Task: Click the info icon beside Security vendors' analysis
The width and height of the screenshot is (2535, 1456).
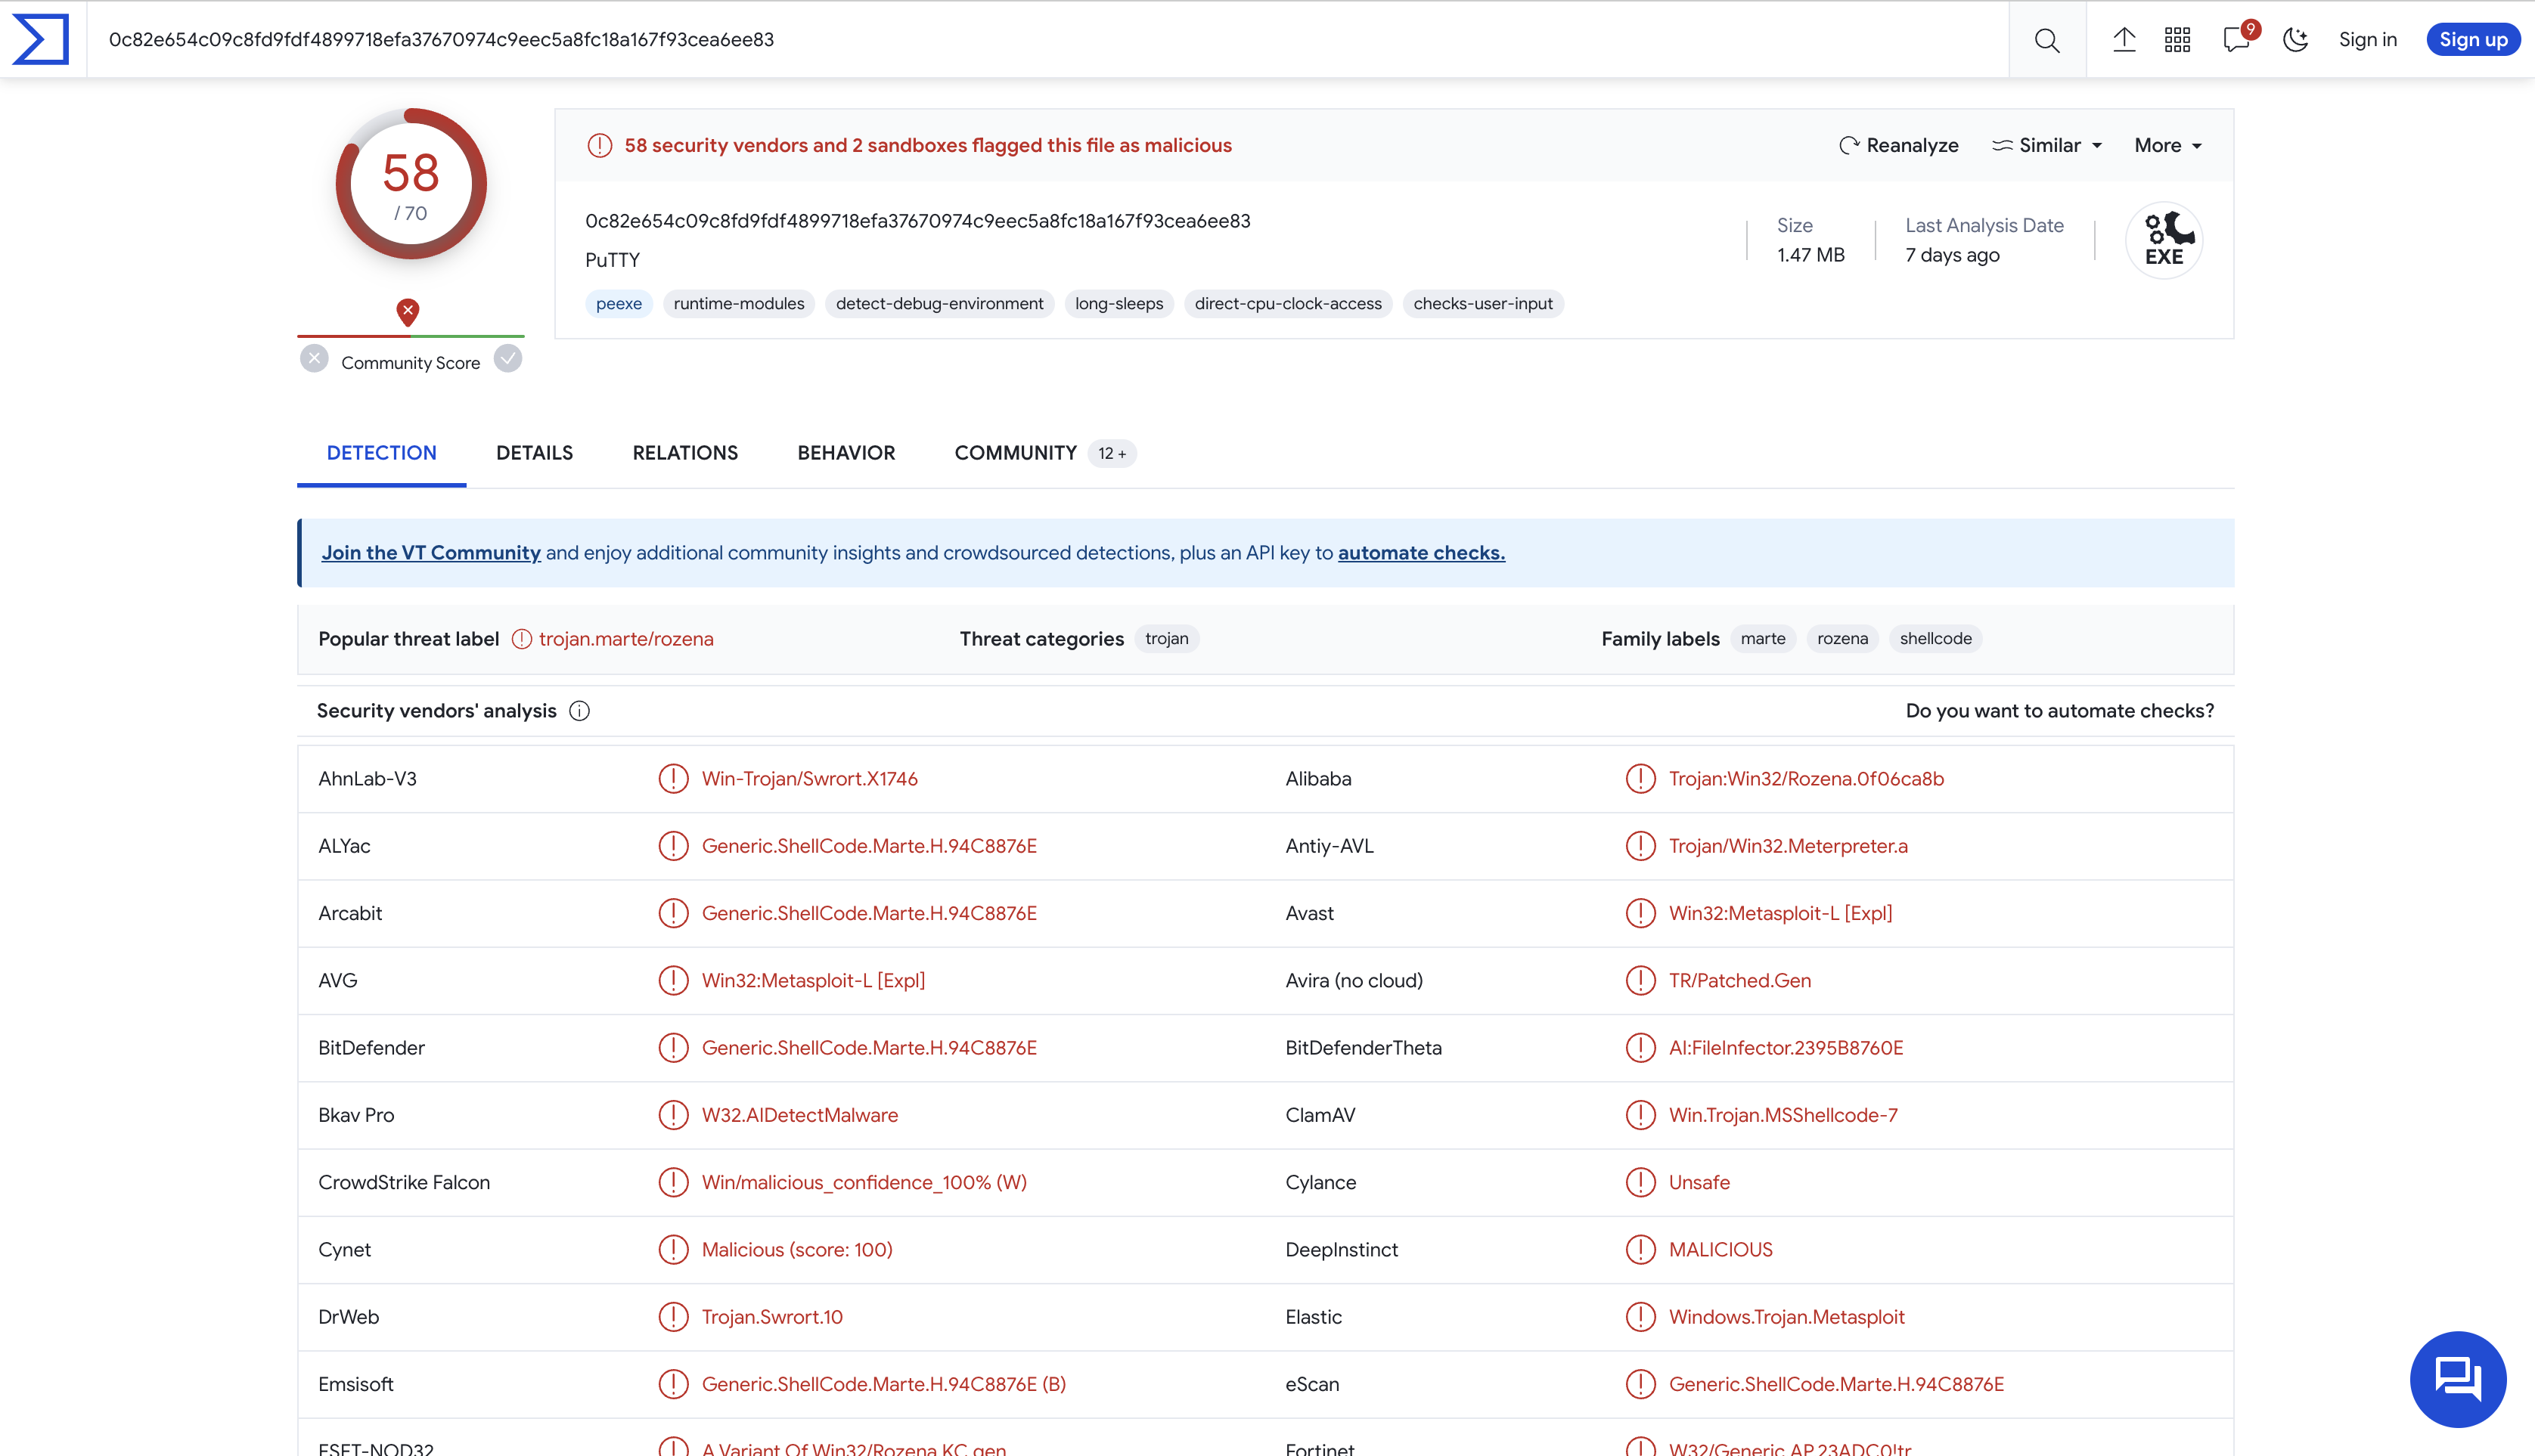Action: tap(579, 711)
